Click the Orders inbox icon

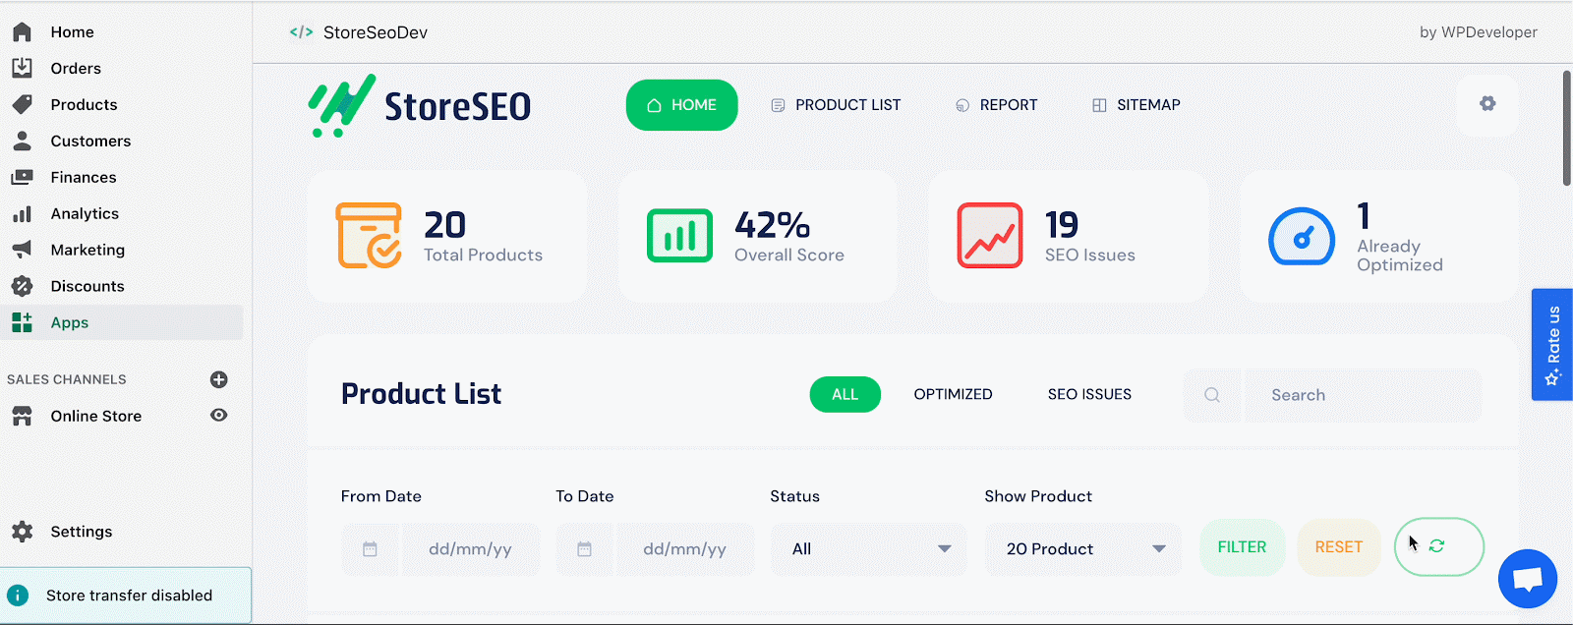[x=22, y=68]
